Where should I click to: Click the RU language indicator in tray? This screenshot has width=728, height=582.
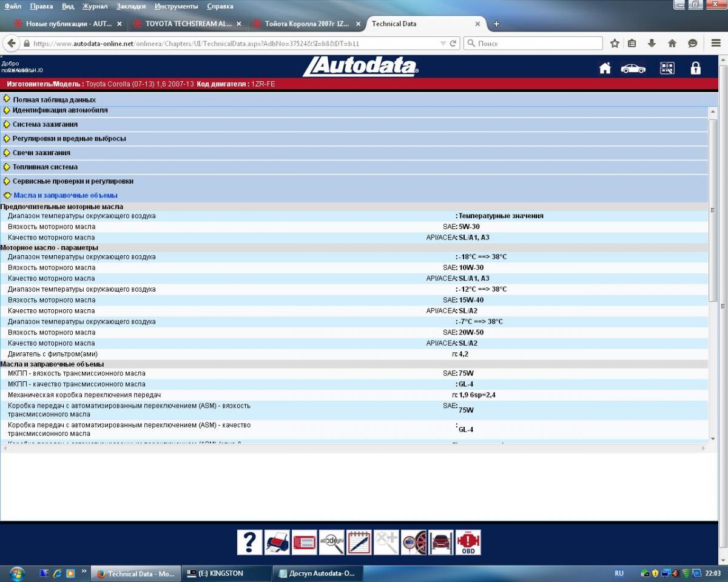[619, 573]
